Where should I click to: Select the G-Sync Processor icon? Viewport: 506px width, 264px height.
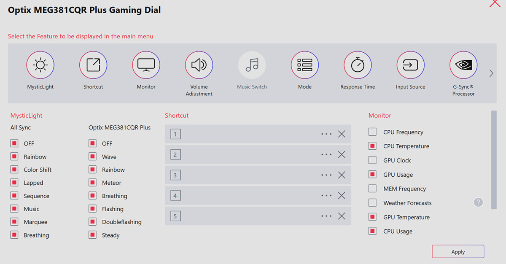[463, 65]
